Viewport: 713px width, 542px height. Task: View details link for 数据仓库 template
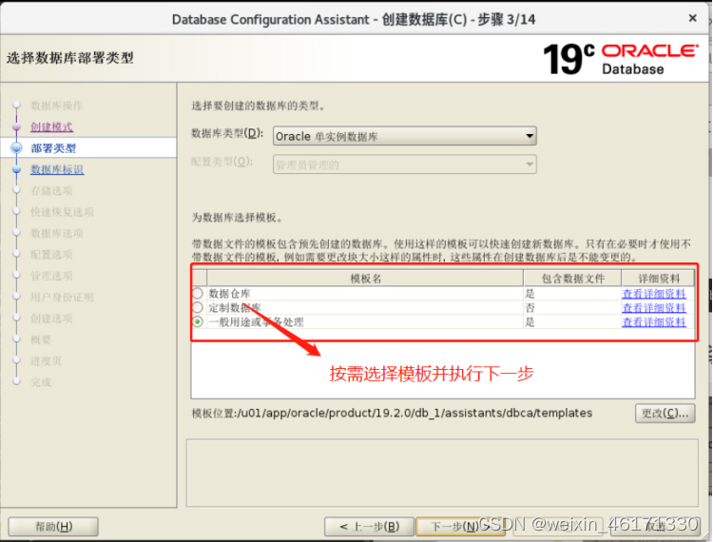click(x=654, y=294)
